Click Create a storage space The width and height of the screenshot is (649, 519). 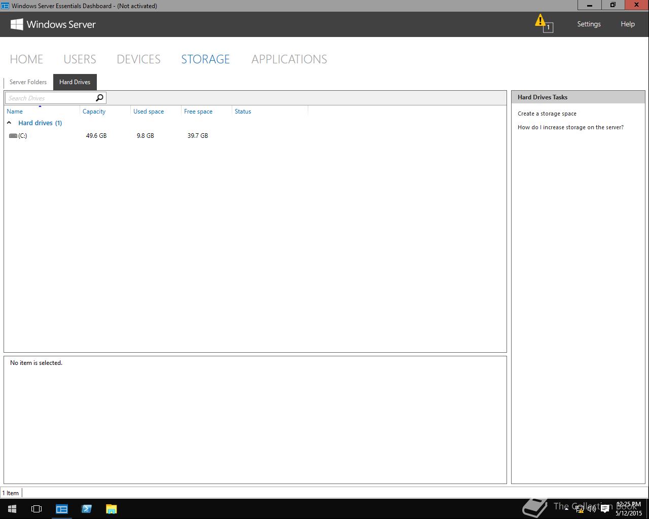(547, 114)
